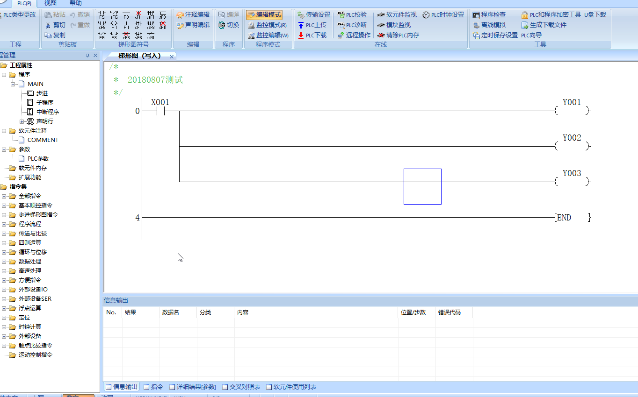Screen dimensions: 638x397
Task: Collapse the 软元件注释 node
Action: tap(4, 131)
